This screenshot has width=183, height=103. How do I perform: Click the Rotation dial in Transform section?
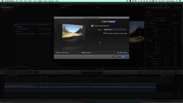[169, 31]
